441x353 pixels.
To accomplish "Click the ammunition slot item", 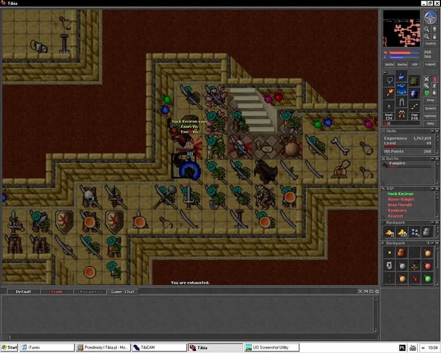I will pos(414,106).
